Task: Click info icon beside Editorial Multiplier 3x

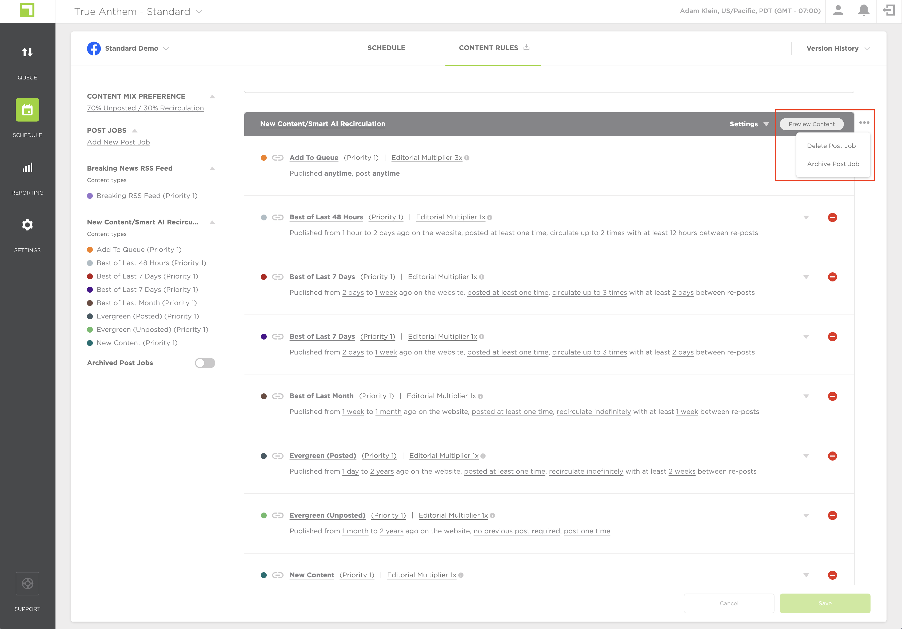Action: click(467, 158)
